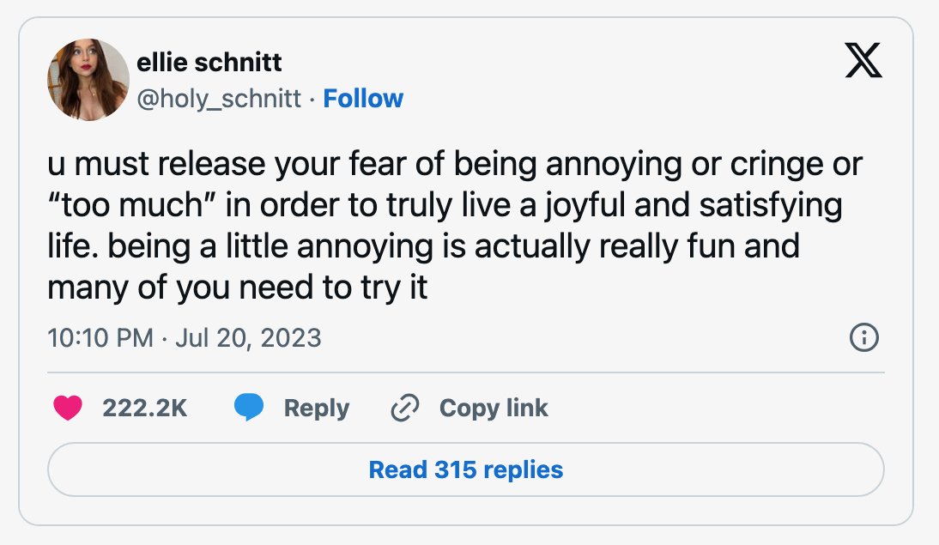
Task: Like the tweet with the heart icon
Action: point(68,408)
